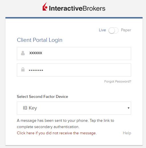Click the round knob of the Live/Paper switch
Viewport: 146px width, 148px height.
tap(112, 30)
